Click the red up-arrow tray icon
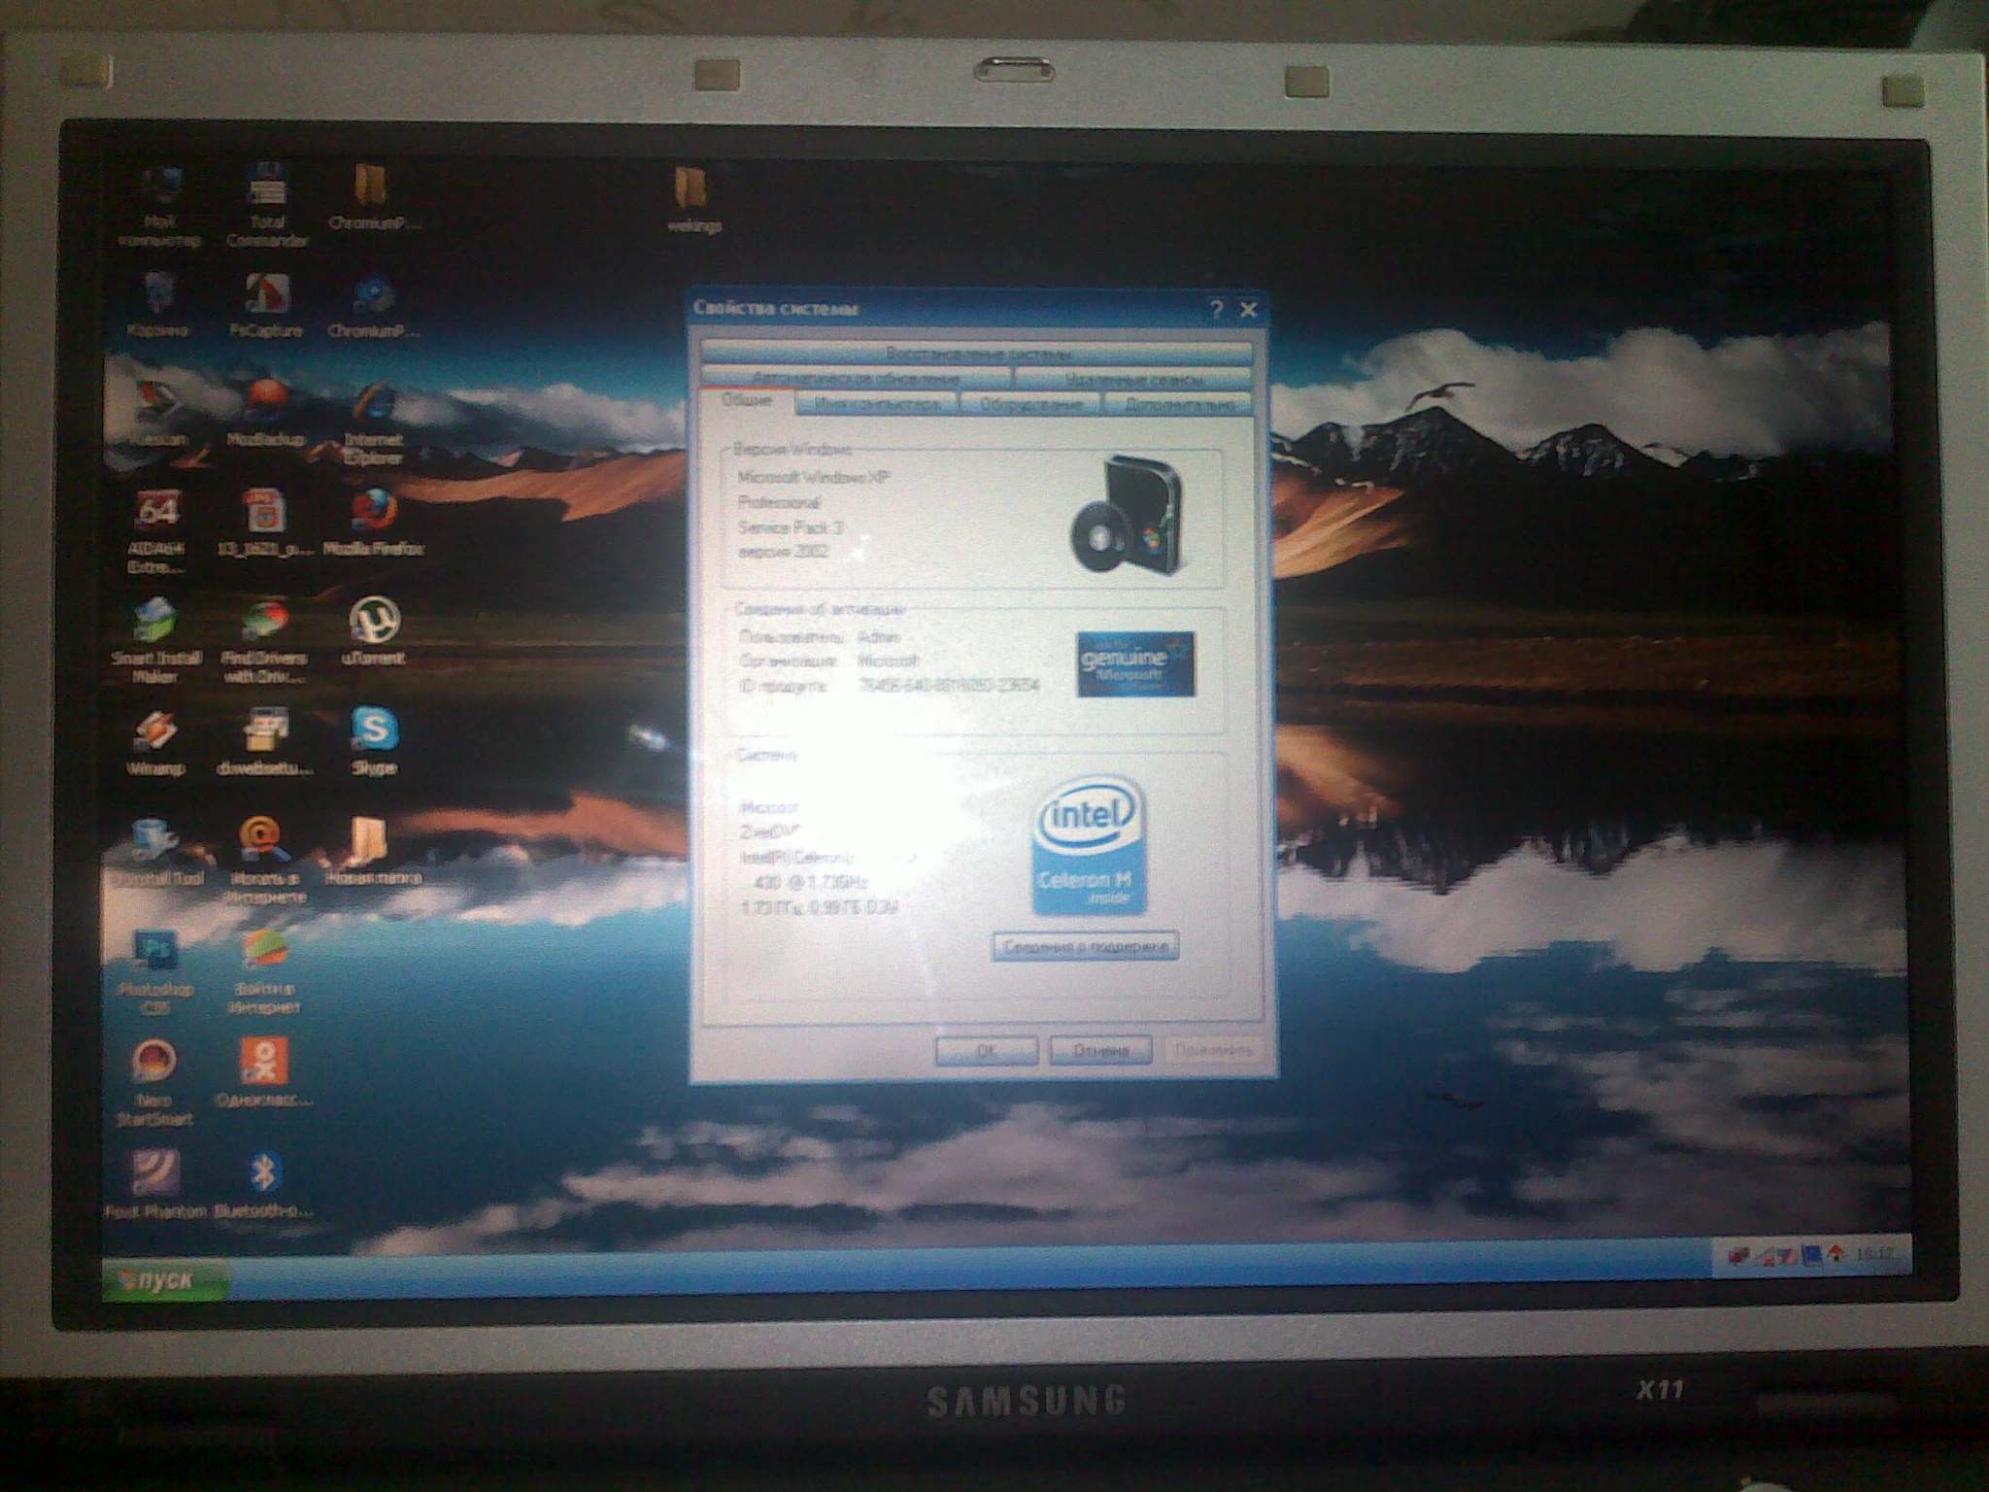This screenshot has height=1492, width=1989. click(1837, 1254)
